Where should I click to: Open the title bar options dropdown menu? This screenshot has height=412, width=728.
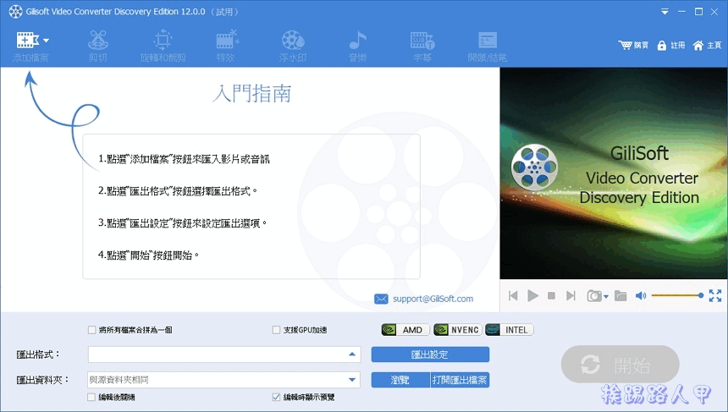(x=665, y=12)
